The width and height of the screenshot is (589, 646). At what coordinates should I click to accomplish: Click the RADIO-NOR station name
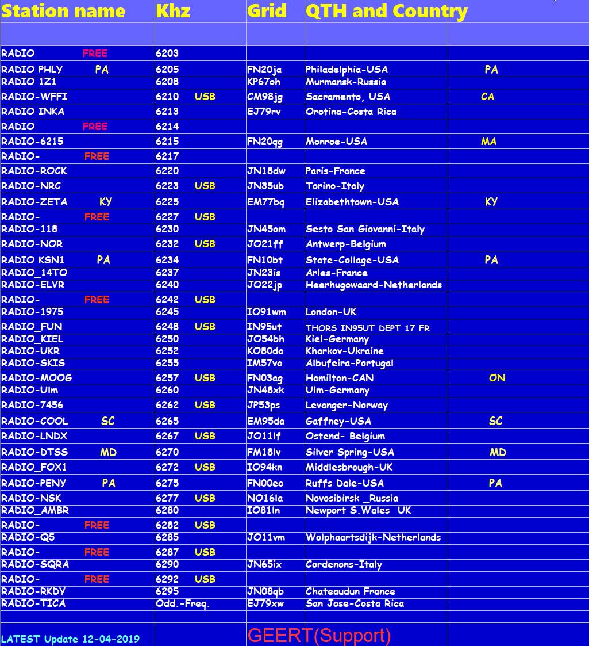click(x=32, y=243)
